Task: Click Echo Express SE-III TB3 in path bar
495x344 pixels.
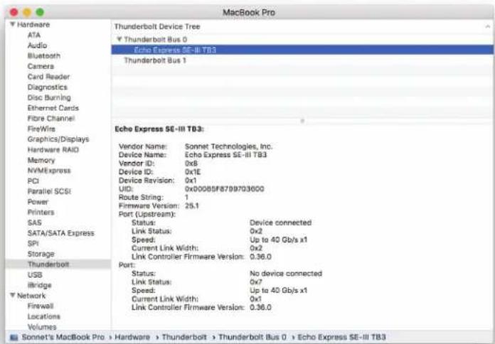Action: tap(341, 337)
